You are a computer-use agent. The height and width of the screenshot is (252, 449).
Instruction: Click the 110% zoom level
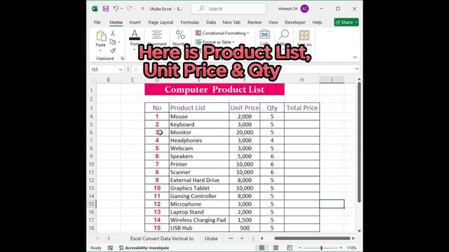[x=351, y=248]
